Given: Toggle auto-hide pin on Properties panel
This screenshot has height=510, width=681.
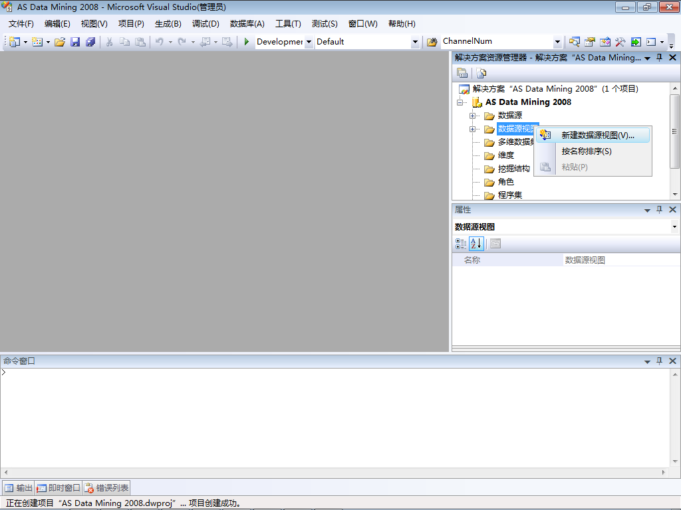Looking at the screenshot, I should click(659, 209).
